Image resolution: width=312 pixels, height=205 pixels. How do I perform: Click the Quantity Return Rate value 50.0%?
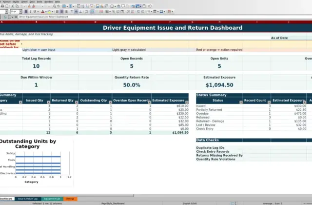[132, 85]
